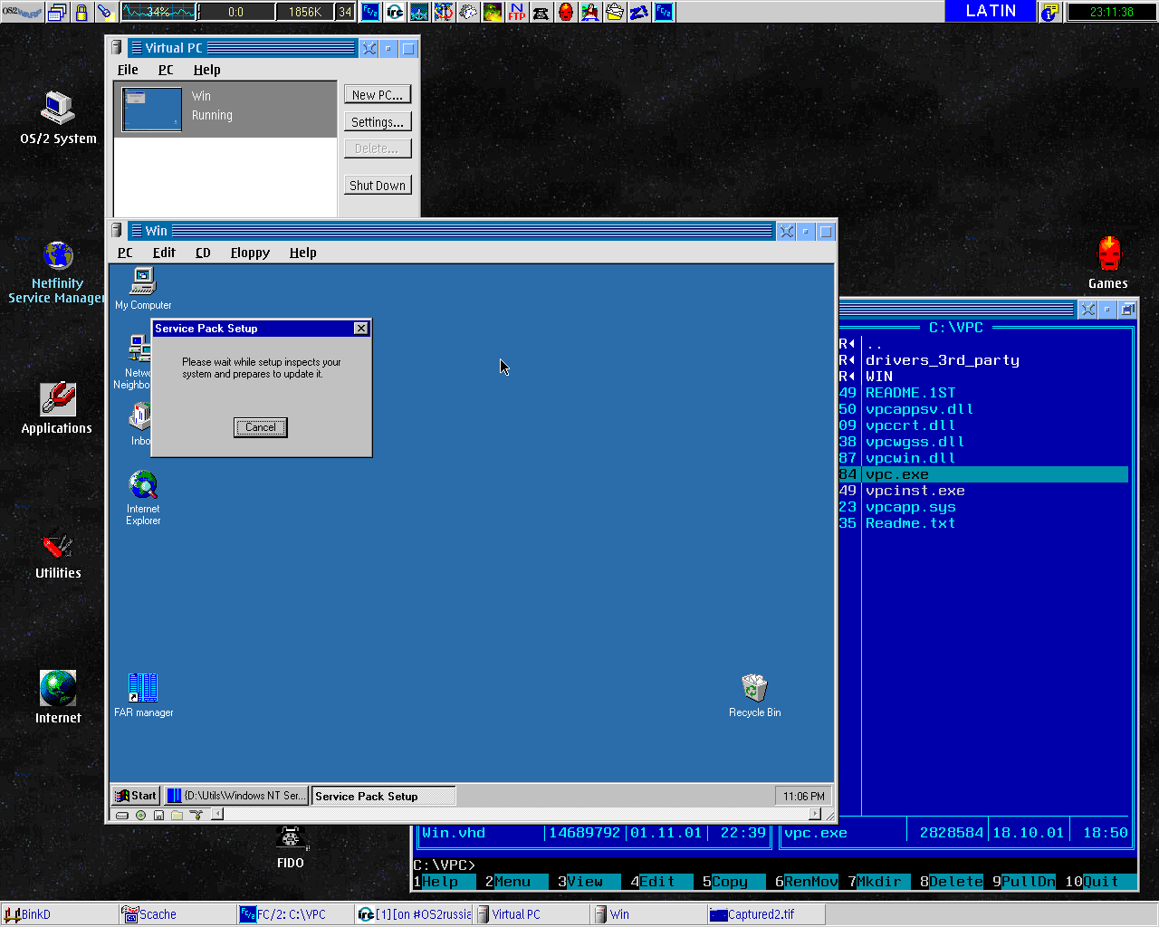Click the Windows Start button in guest
The width and height of the screenshot is (1159, 927).
pyautogui.click(x=136, y=796)
